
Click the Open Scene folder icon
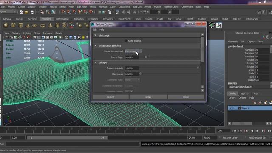pos(26,12)
